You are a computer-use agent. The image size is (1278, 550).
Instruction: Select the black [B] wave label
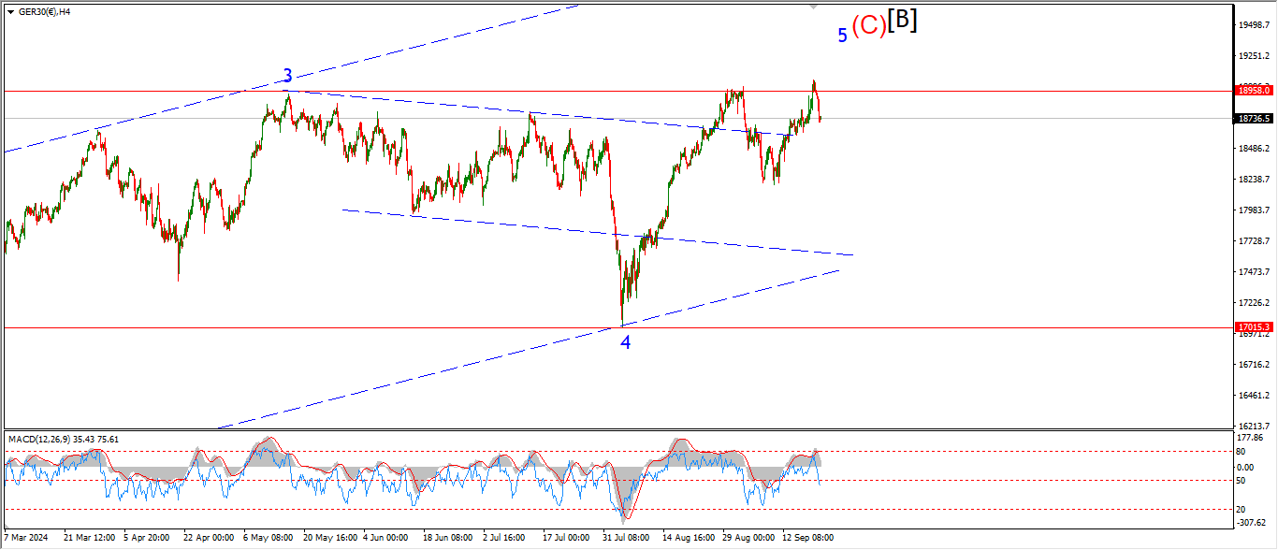click(x=902, y=21)
